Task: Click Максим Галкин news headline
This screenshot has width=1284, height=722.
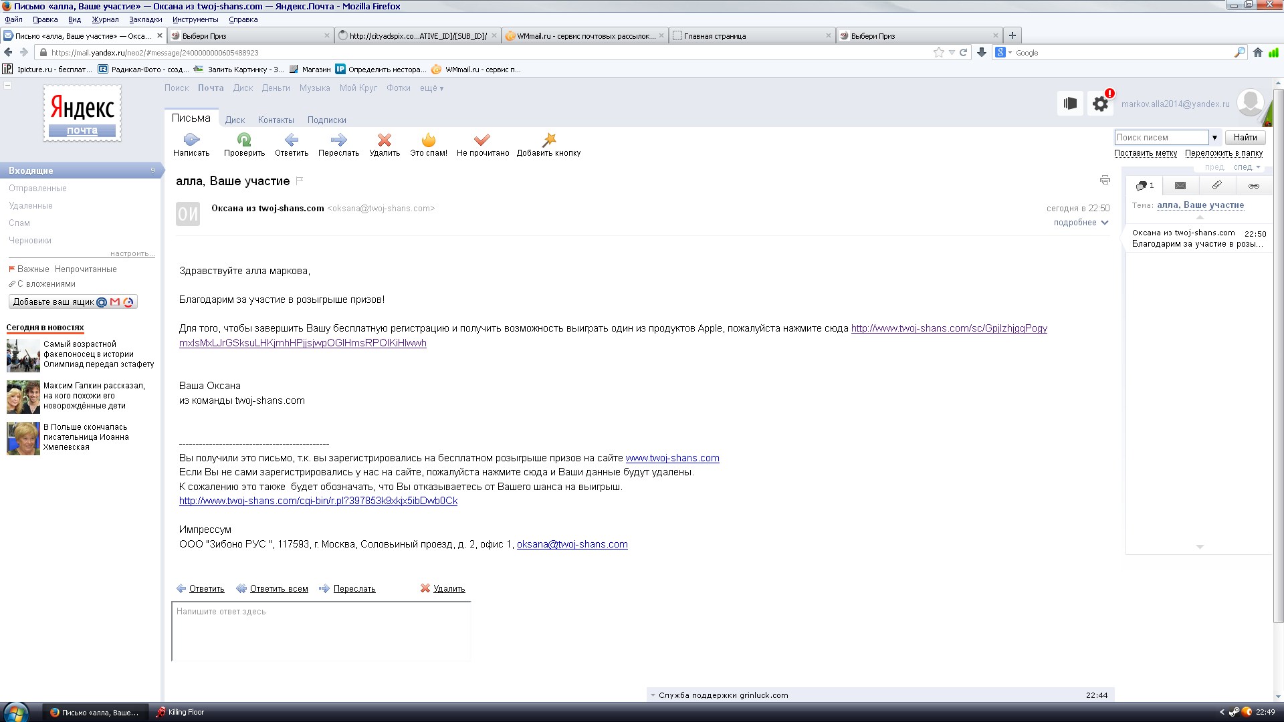Action: [x=94, y=396]
